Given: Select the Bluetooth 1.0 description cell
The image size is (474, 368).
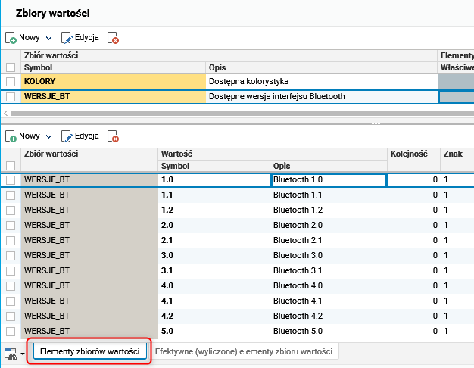Looking at the screenshot, I should 329,180.
